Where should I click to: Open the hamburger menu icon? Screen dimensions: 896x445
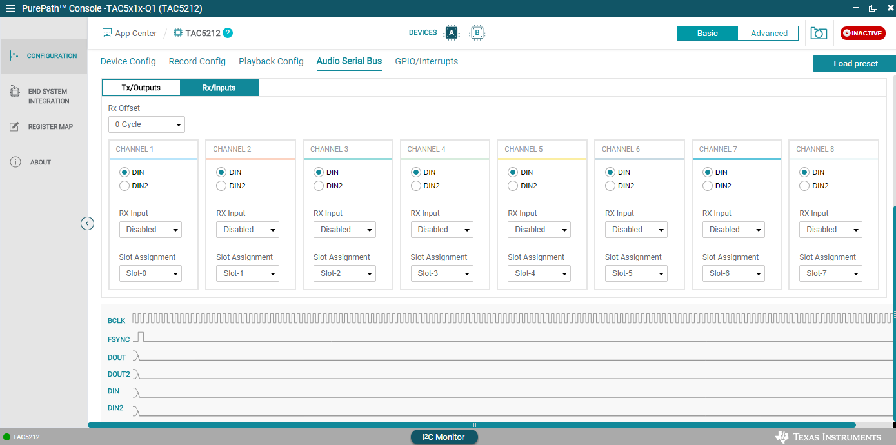(x=11, y=8)
